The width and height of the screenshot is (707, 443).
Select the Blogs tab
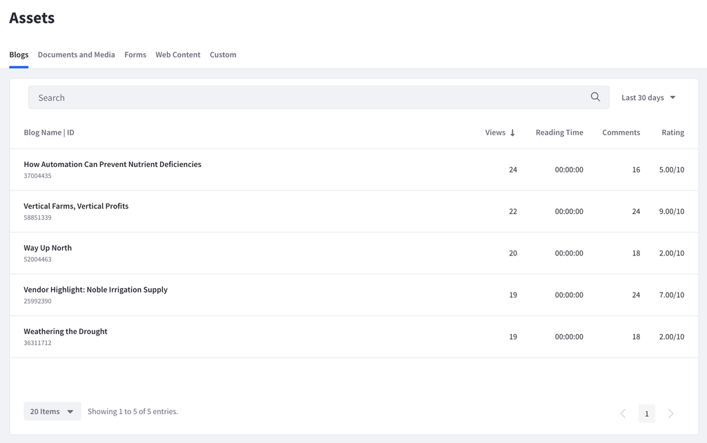pyautogui.click(x=19, y=55)
